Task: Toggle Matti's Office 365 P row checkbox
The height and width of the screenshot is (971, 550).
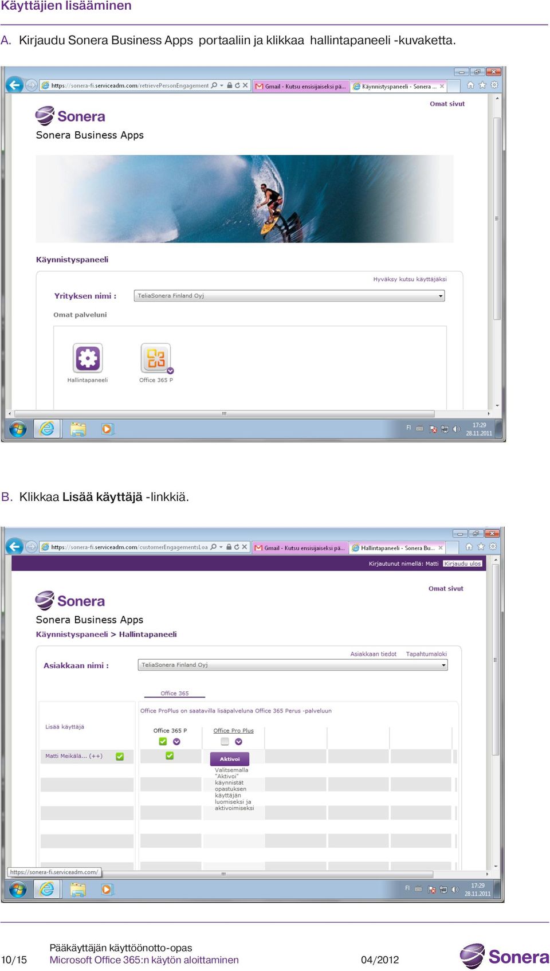Action: 170,756
